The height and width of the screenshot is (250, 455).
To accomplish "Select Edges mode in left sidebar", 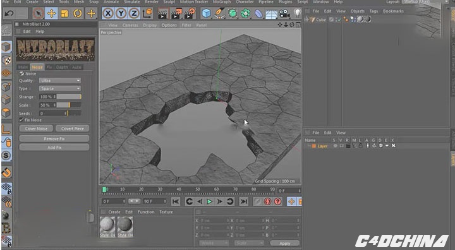I will pos(6,100).
